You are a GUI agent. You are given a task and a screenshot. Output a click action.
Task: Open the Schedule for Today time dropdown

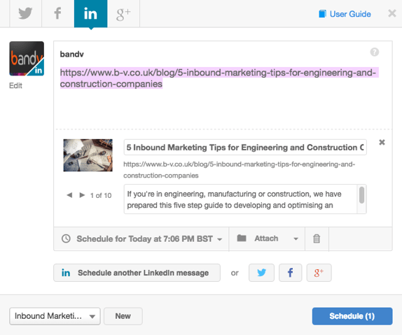click(141, 238)
